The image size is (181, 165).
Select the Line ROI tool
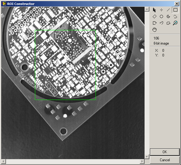pos(168,10)
